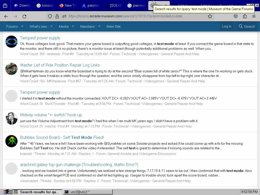Open Midway volume switch hook up thread
260x195 pixels.
51,115
